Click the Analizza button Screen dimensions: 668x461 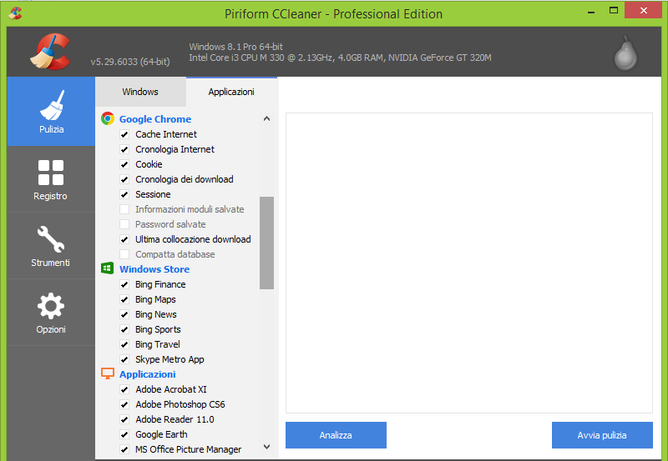[x=336, y=435]
